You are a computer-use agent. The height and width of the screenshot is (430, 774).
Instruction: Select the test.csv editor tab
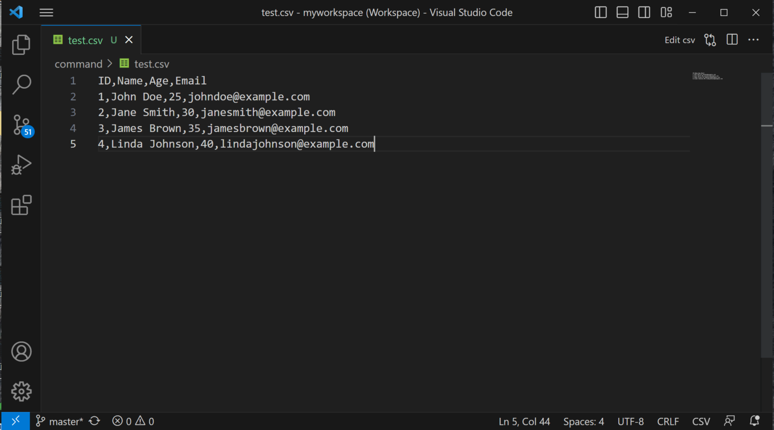(85, 40)
